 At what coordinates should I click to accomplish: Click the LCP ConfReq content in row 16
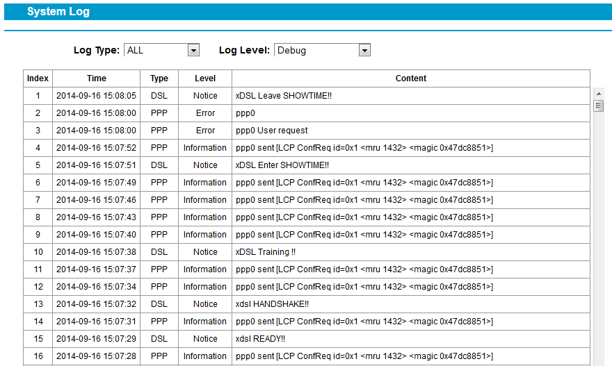coord(364,356)
